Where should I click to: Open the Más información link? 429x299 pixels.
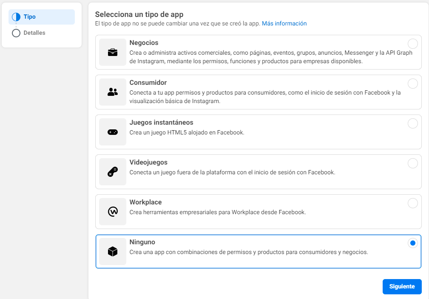pyautogui.click(x=284, y=23)
